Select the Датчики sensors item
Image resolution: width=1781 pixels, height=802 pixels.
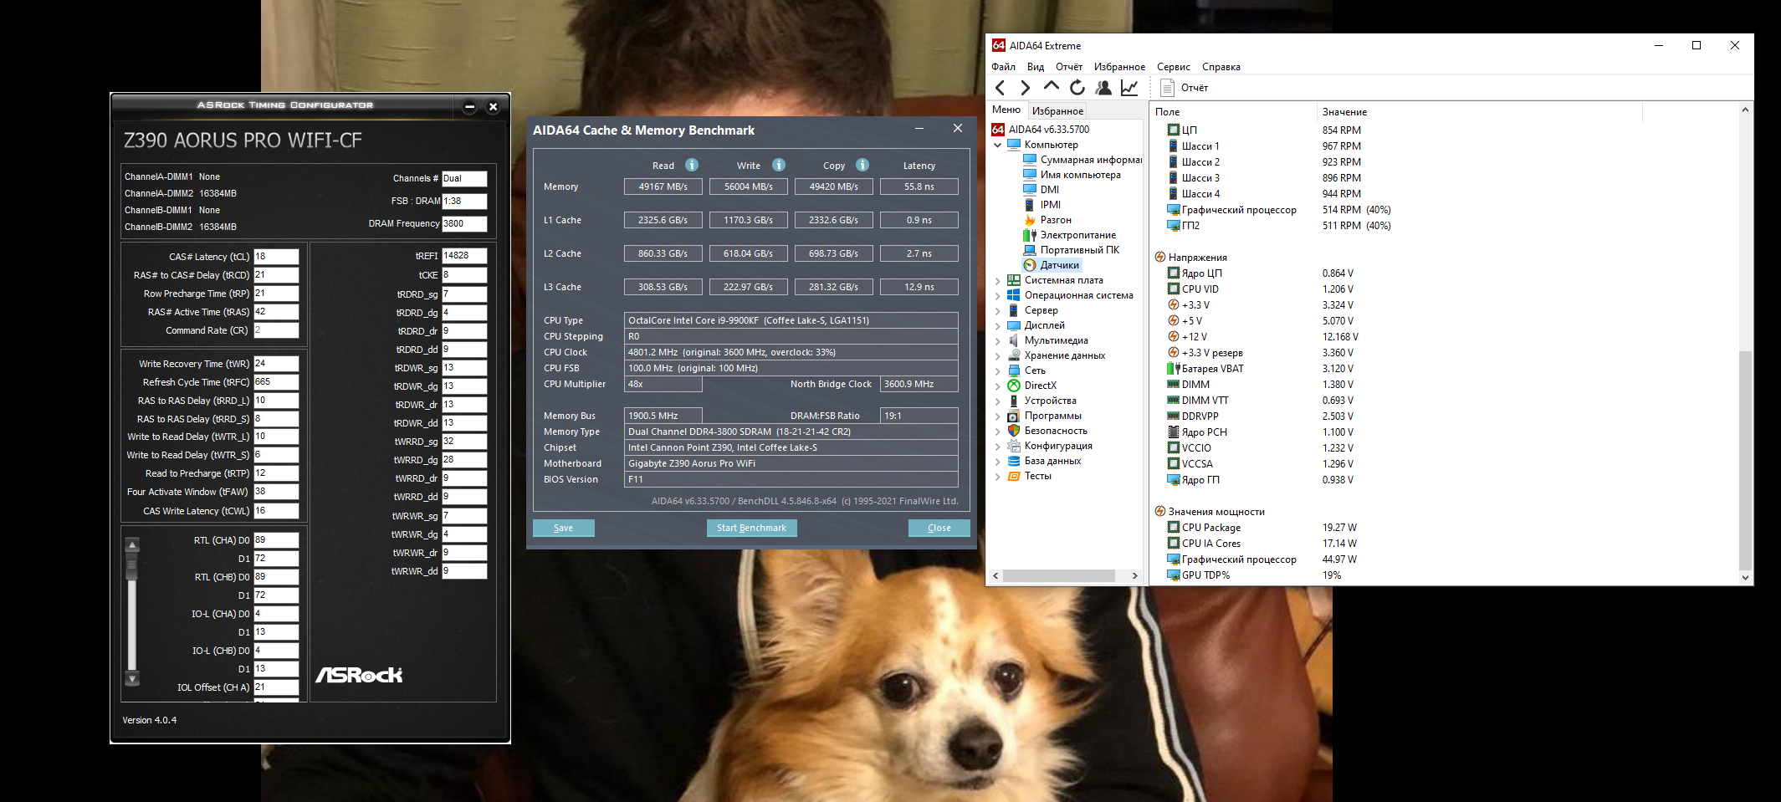[x=1060, y=265]
